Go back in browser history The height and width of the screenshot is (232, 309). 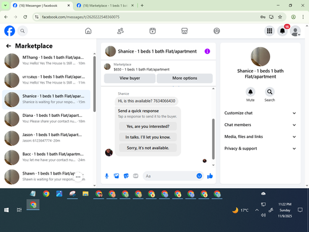(x=6, y=17)
